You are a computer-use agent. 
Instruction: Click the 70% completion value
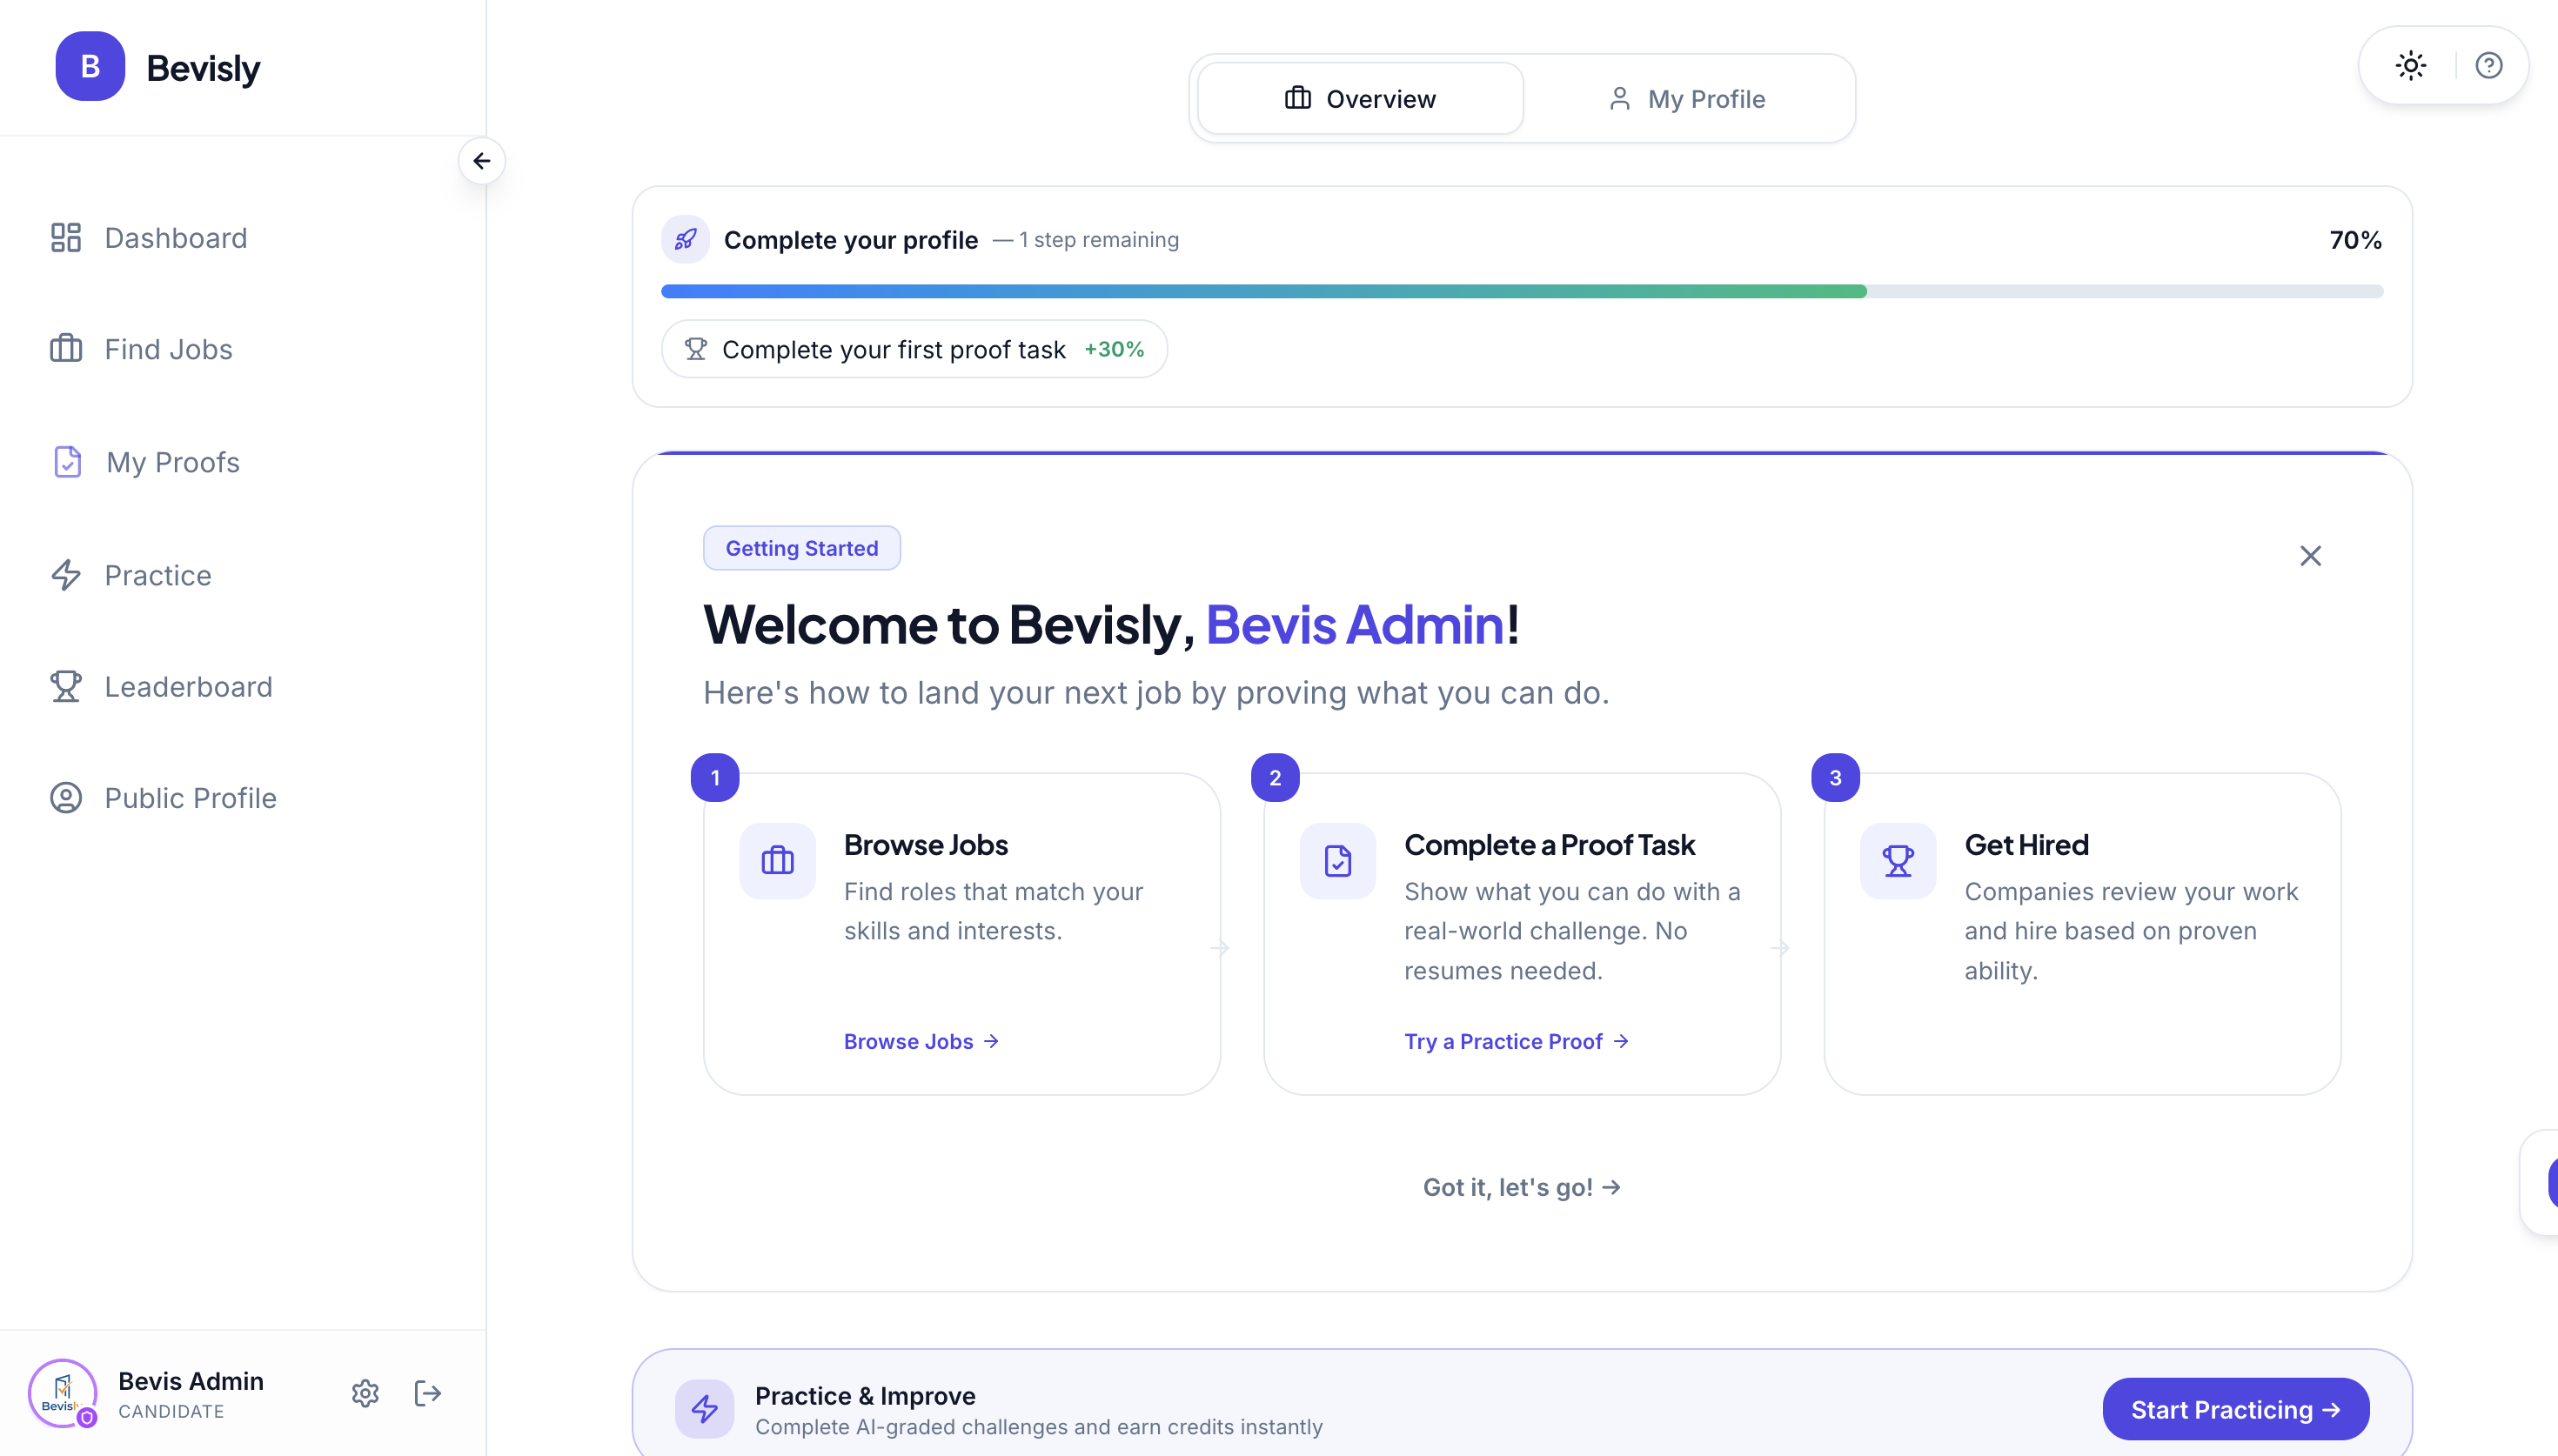point(2355,240)
